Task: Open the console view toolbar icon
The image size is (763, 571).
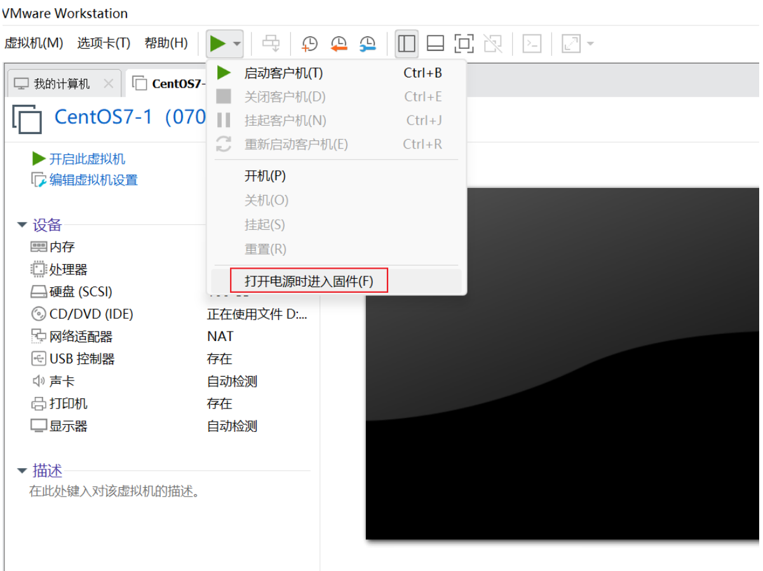Action: click(532, 43)
